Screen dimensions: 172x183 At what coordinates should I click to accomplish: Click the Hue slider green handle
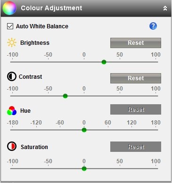[84, 130]
